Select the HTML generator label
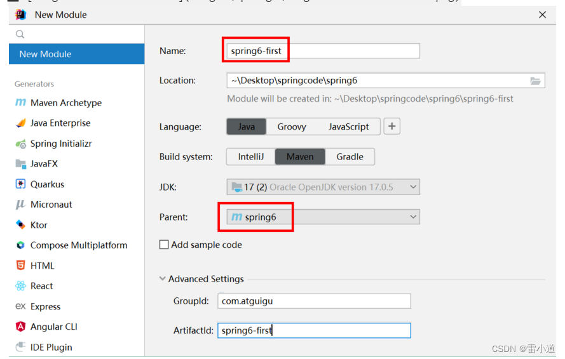The width and height of the screenshot is (565, 359). point(42,266)
